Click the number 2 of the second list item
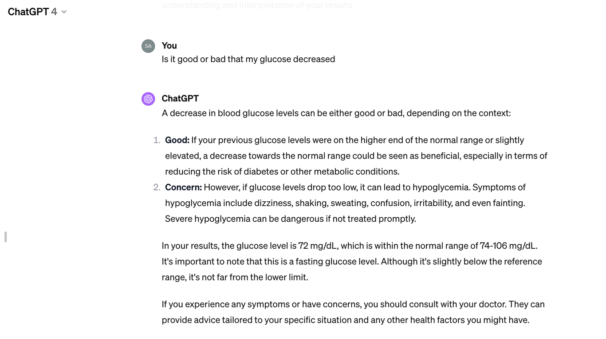The height and width of the screenshot is (339, 606). pos(156,187)
